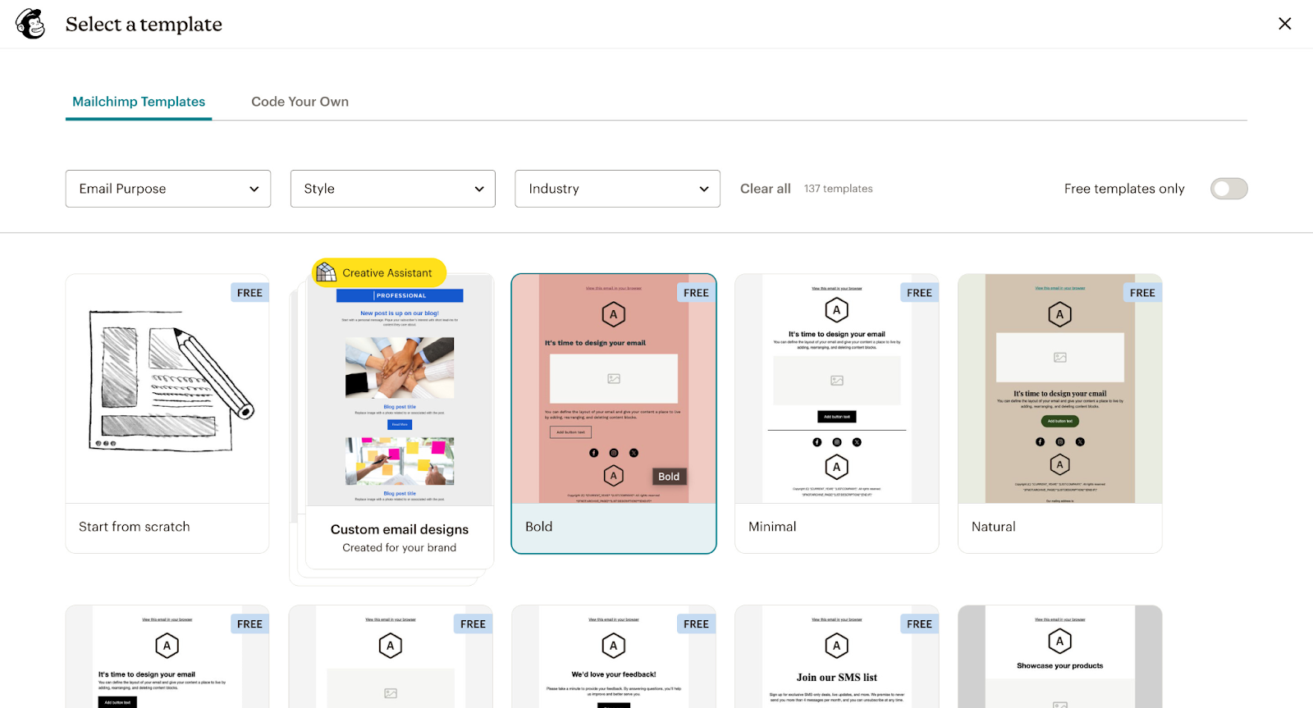Viewport: 1313px width, 708px height.
Task: Click Facebook icon in Bold preview
Action: point(594,453)
